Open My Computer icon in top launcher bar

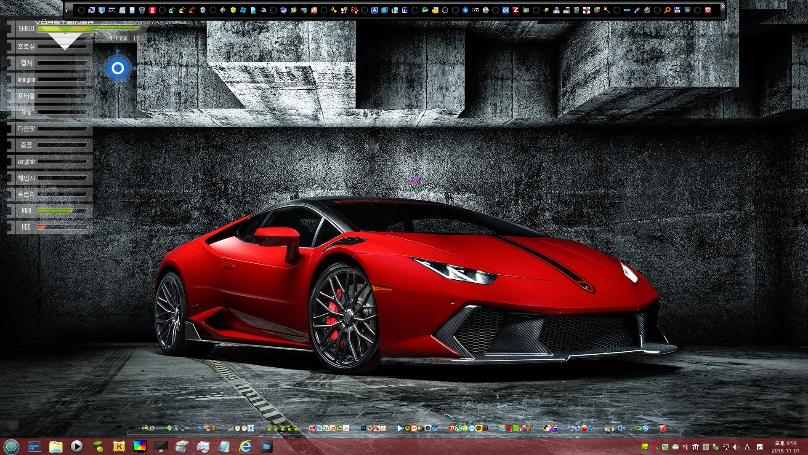92,10
